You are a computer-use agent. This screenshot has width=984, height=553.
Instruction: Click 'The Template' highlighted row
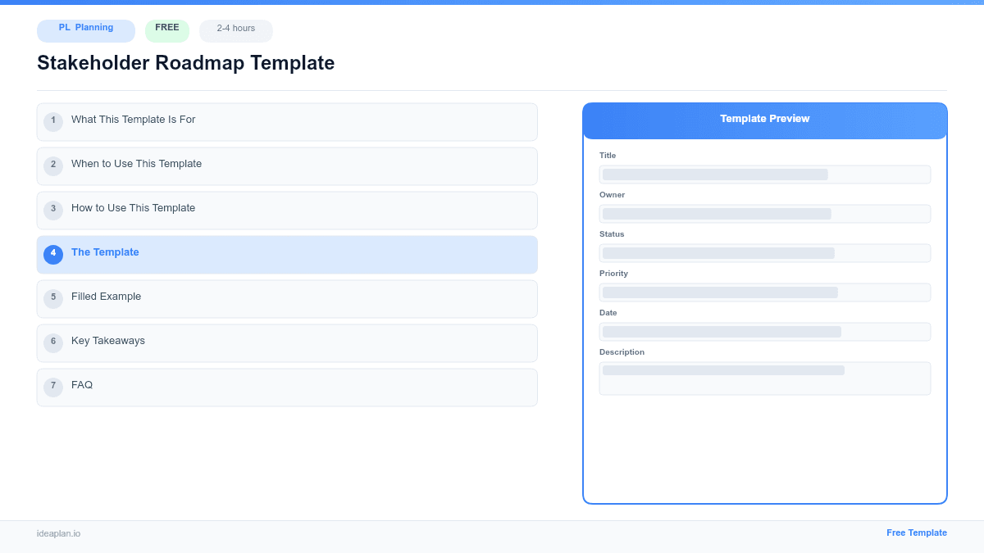point(287,254)
